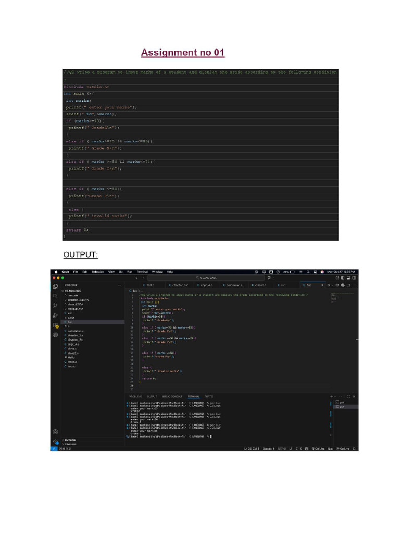Screen dimensions: 400x534
Task: Click UTF-8 encoding in status bar
Action: [x=282, y=448]
